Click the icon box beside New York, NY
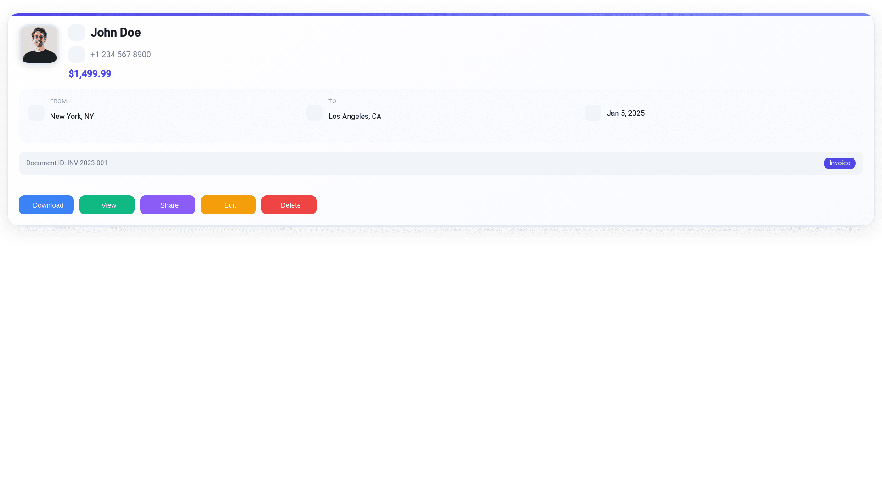This screenshot has width=882, height=496. tap(36, 113)
